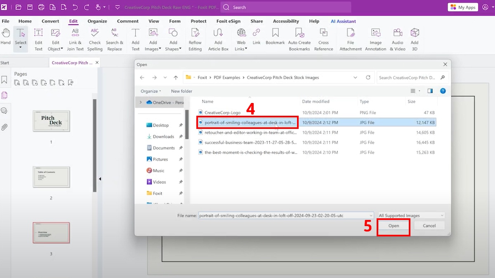
Task: Switch to the Comment ribbon tab
Action: point(128,21)
